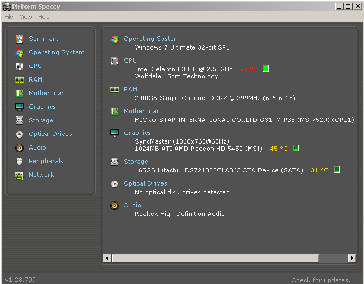Open the Peripherals mouse icon
The image size is (364, 284).
(20, 161)
